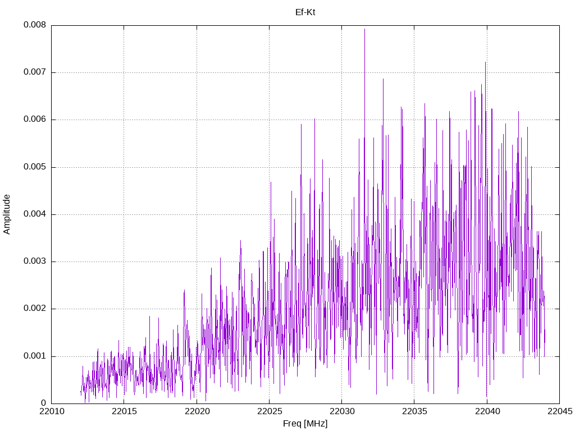The image size is (575, 431).
Task: Click the y-axis tick label 0
Action: pyautogui.click(x=44, y=404)
